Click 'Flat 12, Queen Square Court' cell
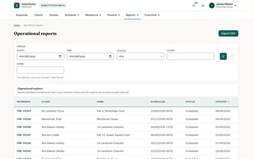Viewport: 254px width, 159px height. tap(113, 135)
